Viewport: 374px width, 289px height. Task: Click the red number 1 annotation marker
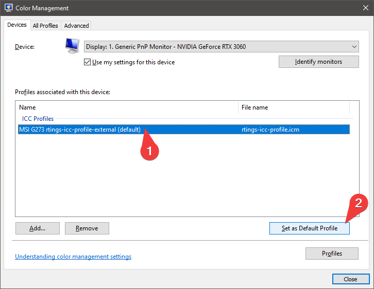tap(150, 151)
